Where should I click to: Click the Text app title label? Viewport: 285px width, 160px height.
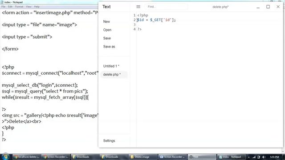click(x=106, y=7)
